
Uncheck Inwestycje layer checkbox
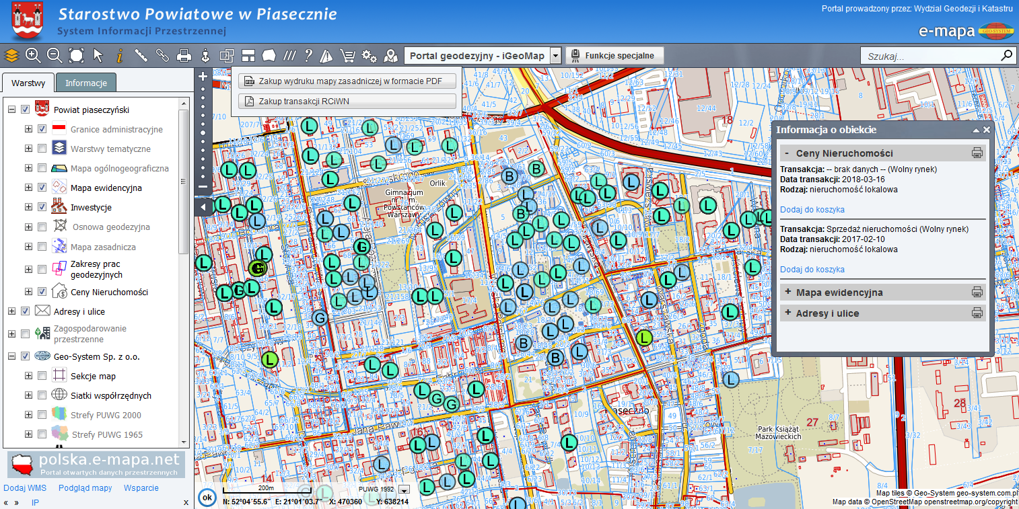click(x=42, y=207)
